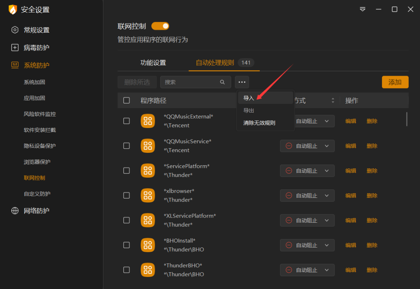Screen dimensions: 420x289
Task: Check the box for *xlbrowser*
Action: 126,196
